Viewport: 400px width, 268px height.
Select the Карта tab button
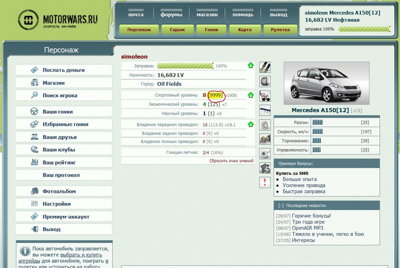coord(245,30)
